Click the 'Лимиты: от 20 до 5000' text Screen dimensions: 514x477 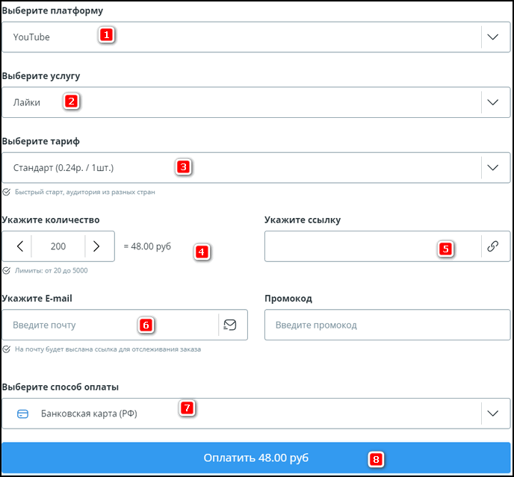tap(51, 271)
